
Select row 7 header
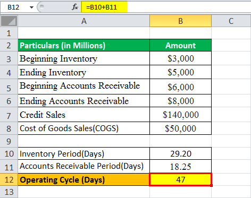[9, 115]
